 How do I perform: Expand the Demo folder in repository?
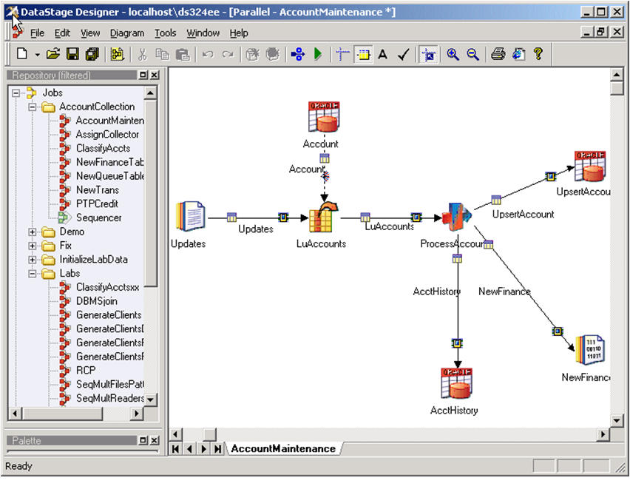click(33, 232)
